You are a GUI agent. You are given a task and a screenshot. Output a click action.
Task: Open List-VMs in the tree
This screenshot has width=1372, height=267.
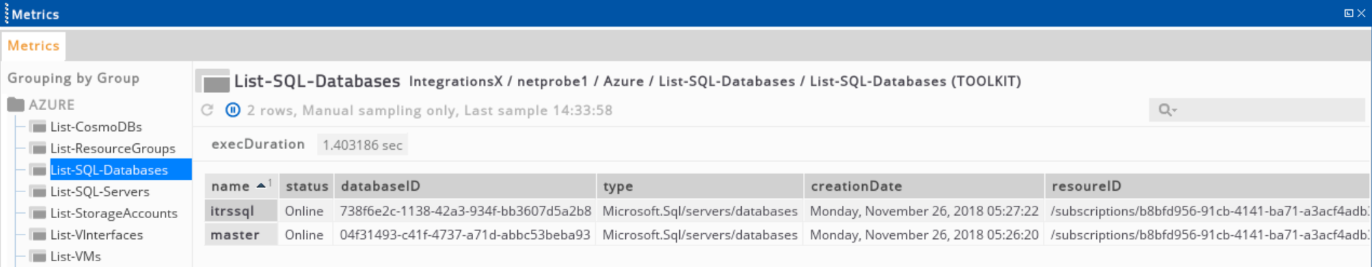[76, 256]
